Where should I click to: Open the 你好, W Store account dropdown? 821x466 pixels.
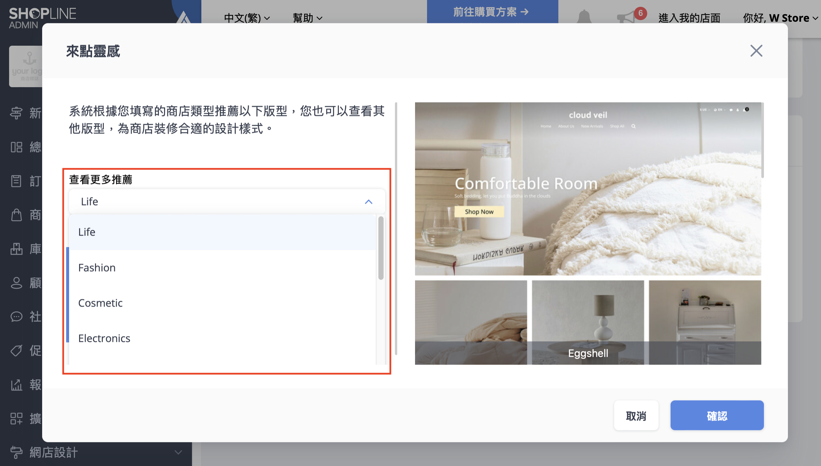pos(780,18)
